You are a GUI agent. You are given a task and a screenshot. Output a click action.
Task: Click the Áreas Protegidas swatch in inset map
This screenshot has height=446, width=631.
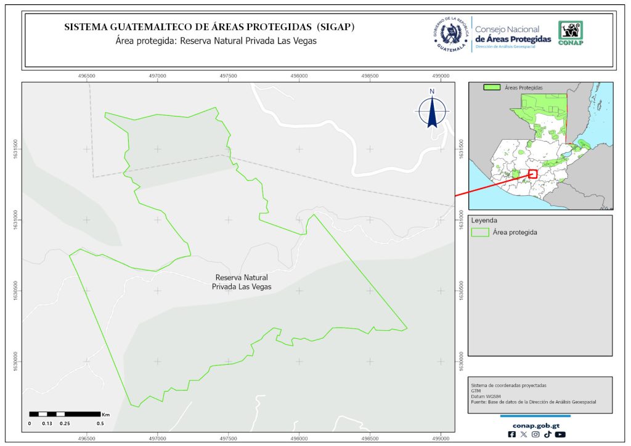coord(492,88)
